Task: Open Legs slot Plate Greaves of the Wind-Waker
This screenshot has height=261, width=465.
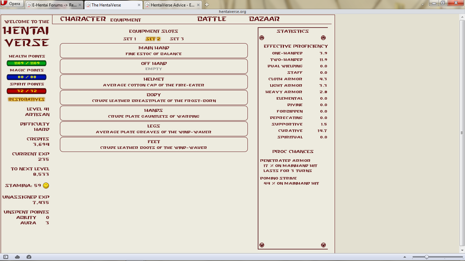Action: point(154,129)
